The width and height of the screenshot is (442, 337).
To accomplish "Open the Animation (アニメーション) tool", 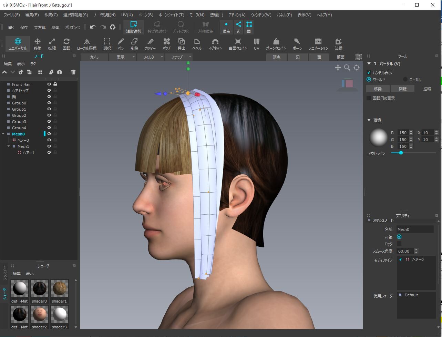I will [318, 44].
